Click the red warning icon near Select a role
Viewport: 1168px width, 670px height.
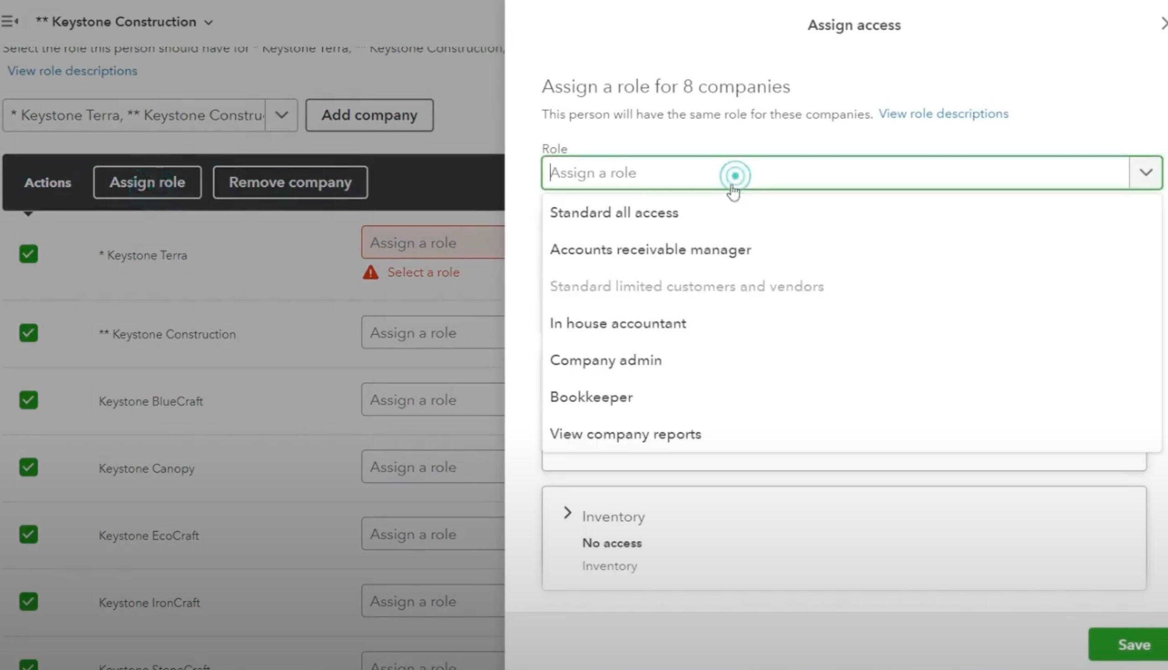(x=371, y=273)
